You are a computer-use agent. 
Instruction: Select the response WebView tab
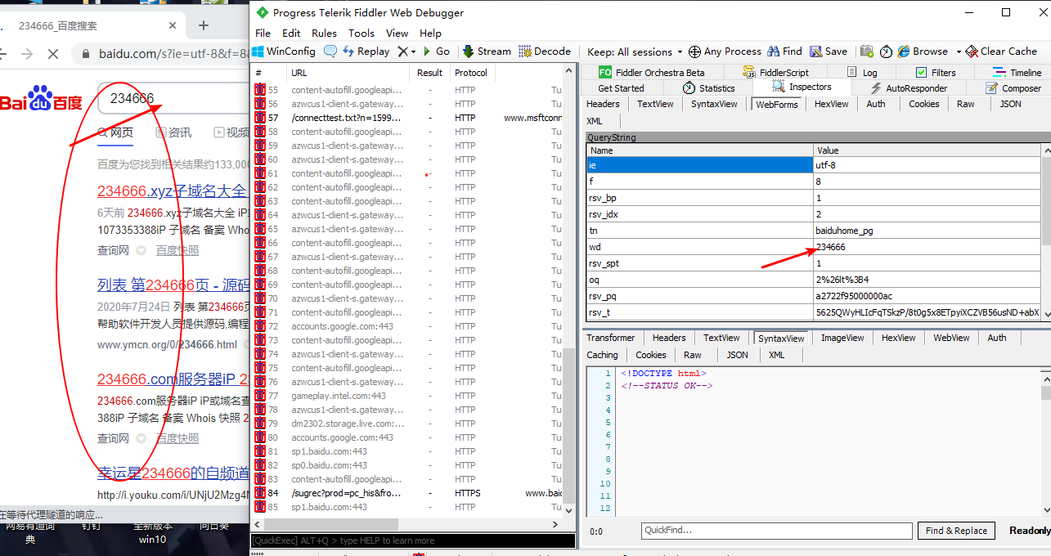(x=951, y=338)
